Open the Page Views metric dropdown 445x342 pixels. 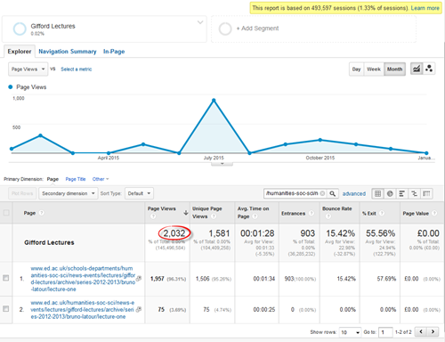coord(28,69)
